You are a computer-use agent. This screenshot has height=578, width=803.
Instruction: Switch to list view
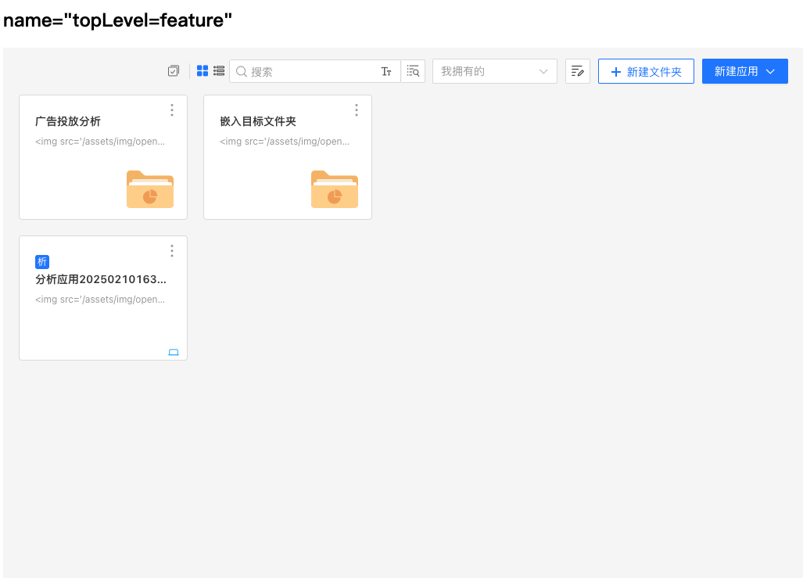tap(219, 71)
